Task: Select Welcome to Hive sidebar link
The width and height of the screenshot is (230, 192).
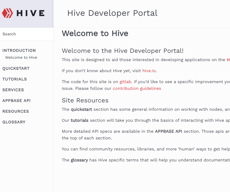Action: (21, 57)
